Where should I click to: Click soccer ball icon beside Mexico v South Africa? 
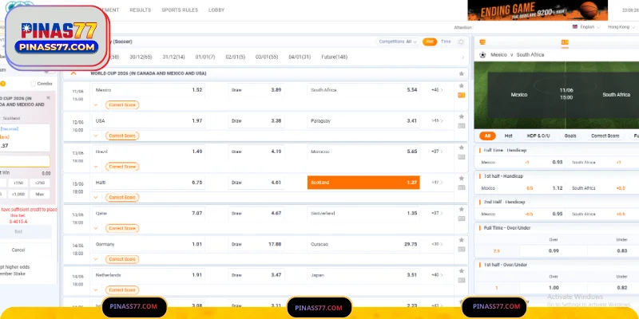(x=483, y=55)
